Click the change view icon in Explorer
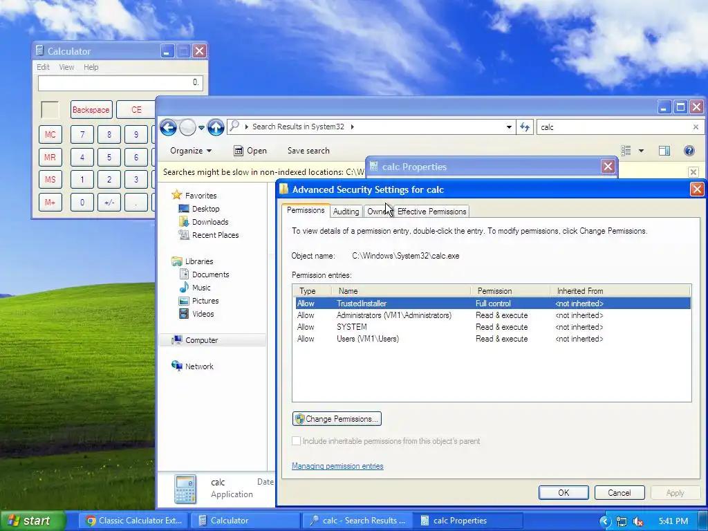The width and height of the screenshot is (708, 531). click(626, 151)
